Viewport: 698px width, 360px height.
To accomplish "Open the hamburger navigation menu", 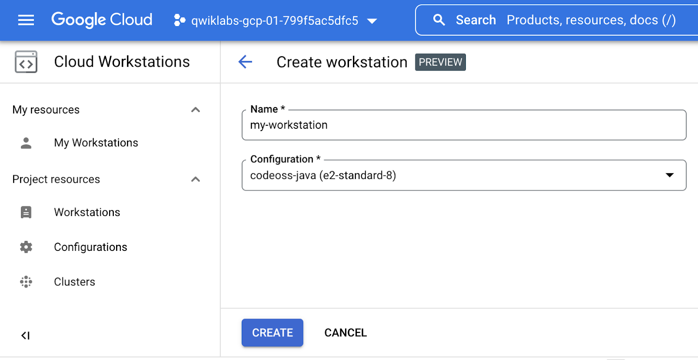I will tap(26, 20).
